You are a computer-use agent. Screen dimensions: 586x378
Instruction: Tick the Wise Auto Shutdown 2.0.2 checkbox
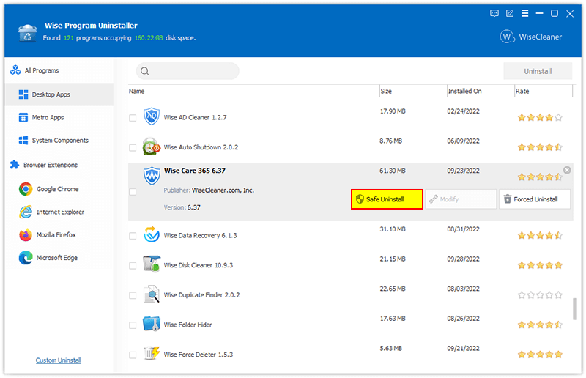coord(133,148)
